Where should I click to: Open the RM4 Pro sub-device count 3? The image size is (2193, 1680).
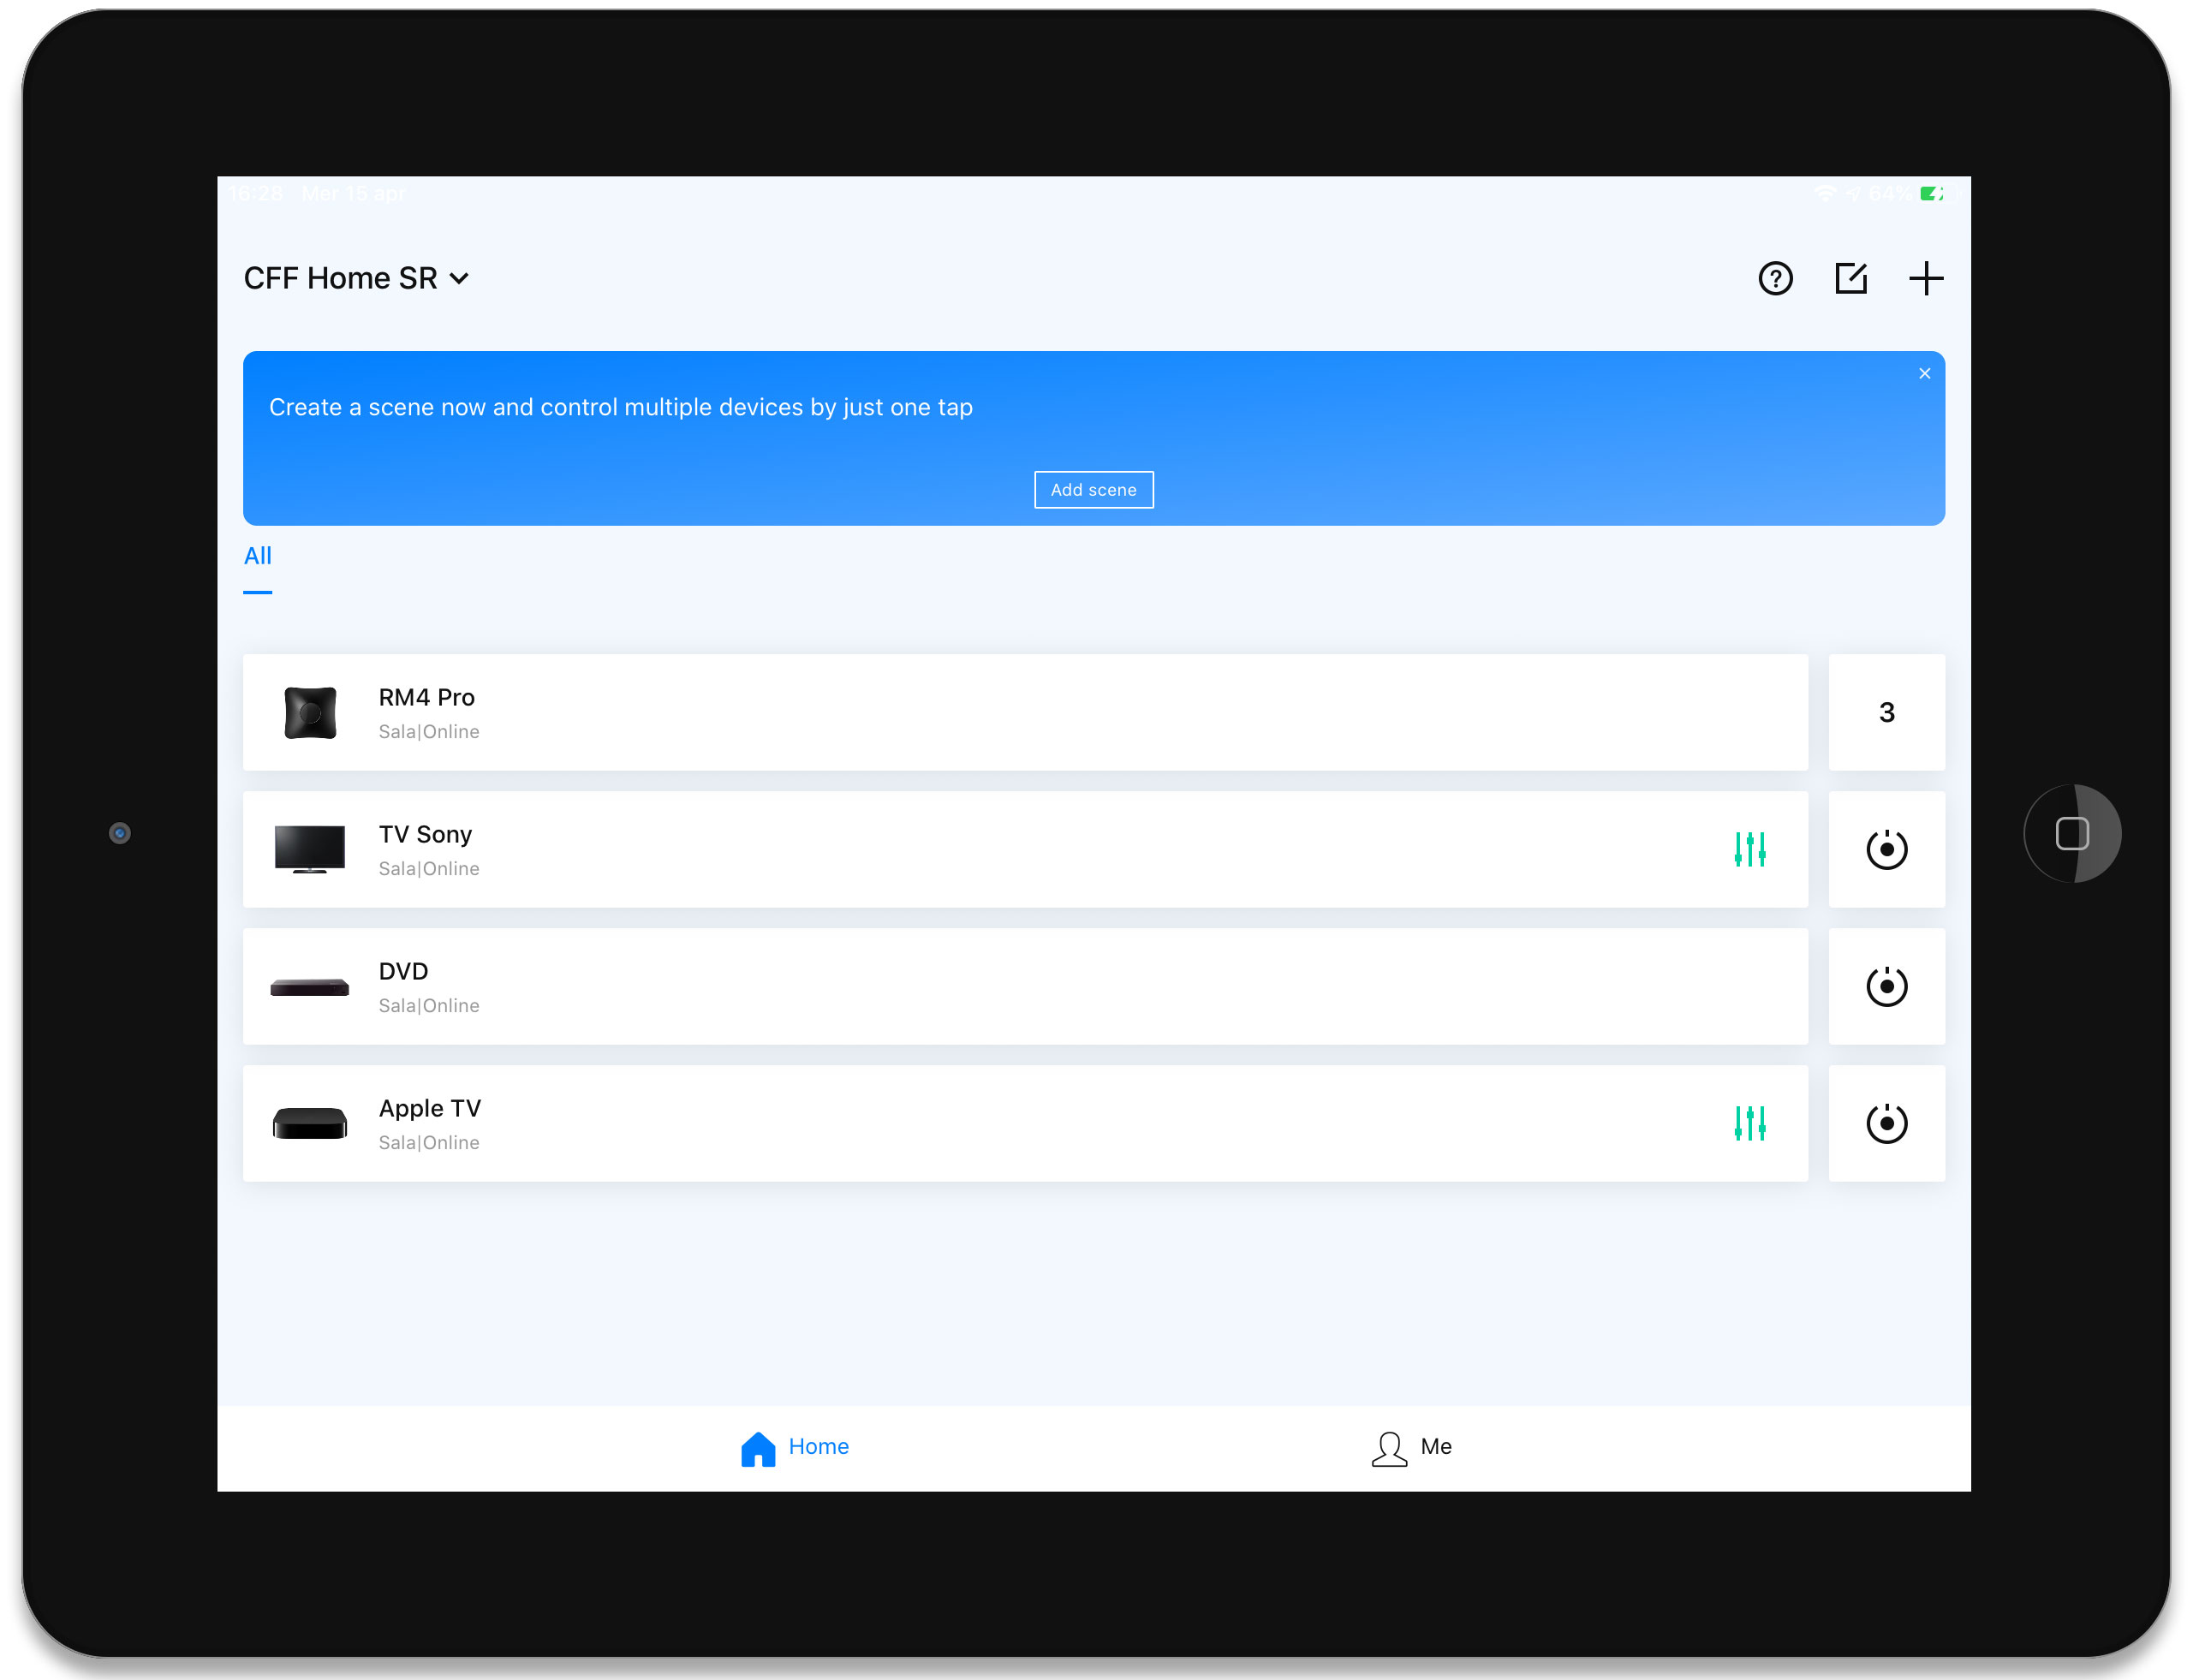(1886, 712)
